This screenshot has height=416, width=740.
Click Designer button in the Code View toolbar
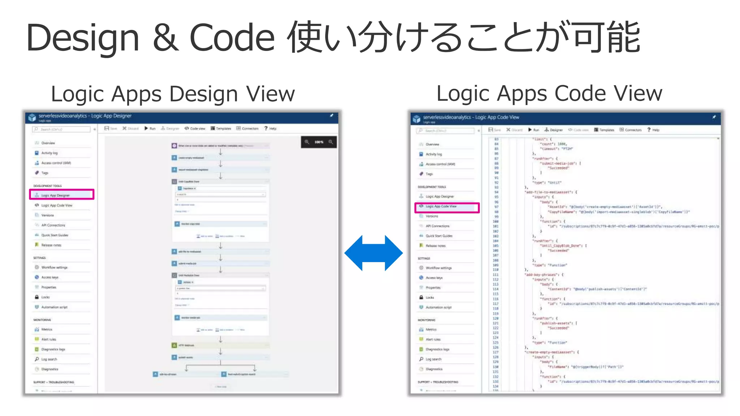click(x=554, y=130)
